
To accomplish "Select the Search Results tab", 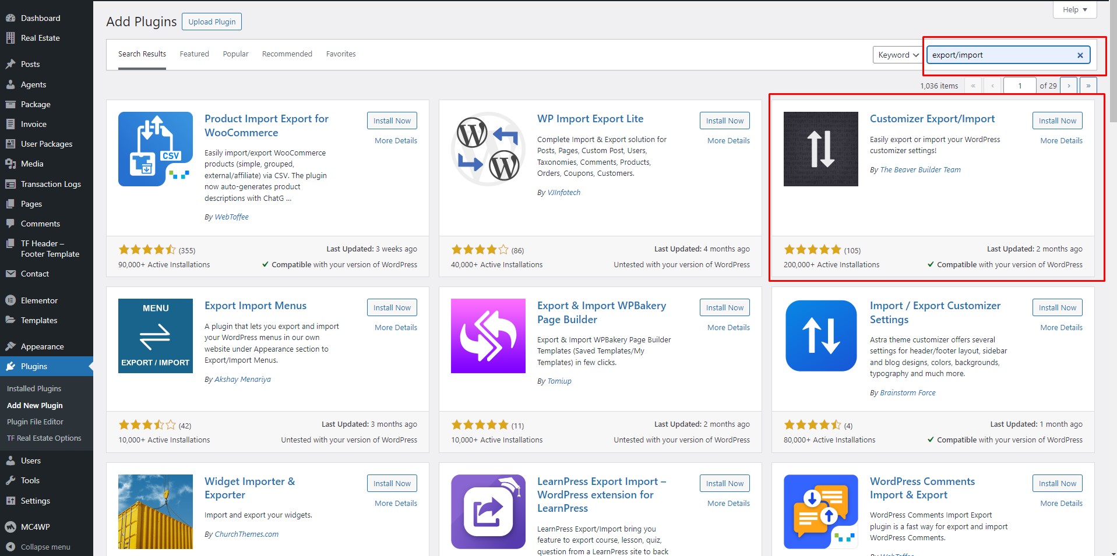I will pos(142,54).
